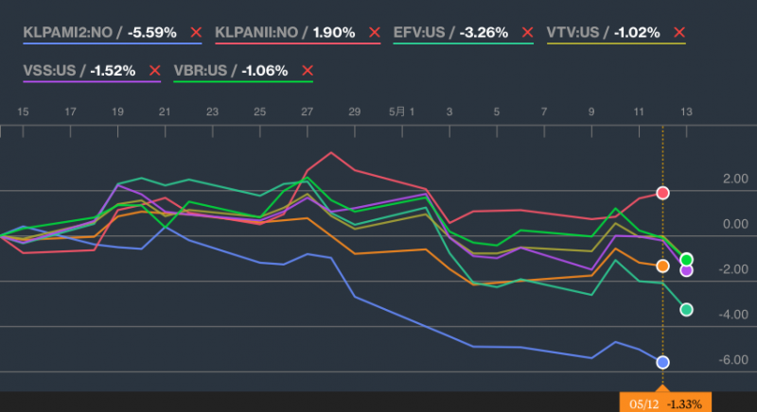Click the orange 05/12 date tooltip
The height and width of the screenshot is (412, 757).
click(x=665, y=403)
